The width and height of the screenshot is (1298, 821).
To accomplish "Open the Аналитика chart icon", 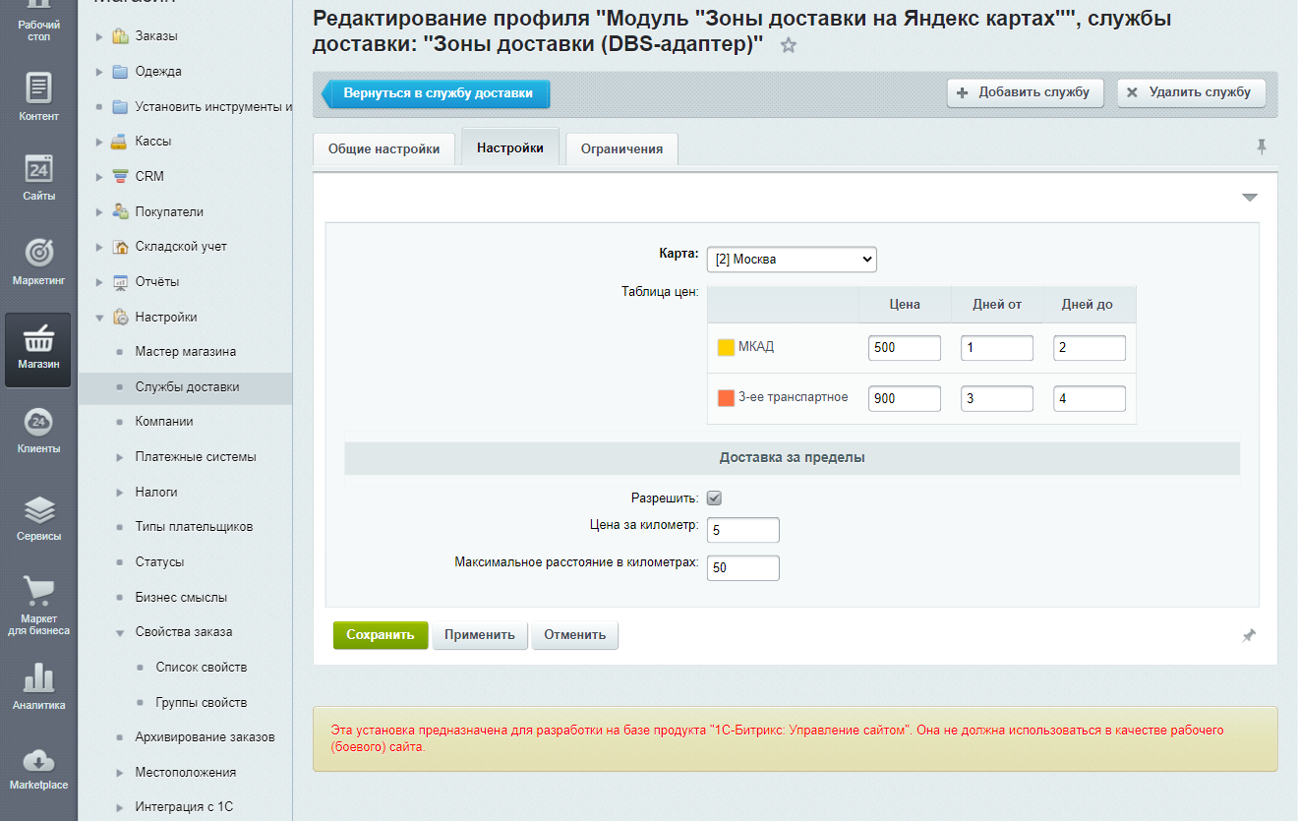I will (x=38, y=678).
